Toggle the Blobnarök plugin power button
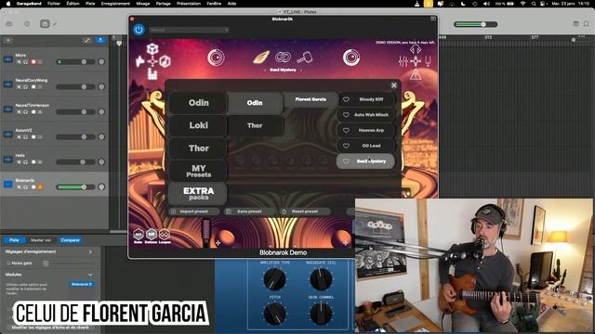The width and height of the screenshot is (595, 334). tap(139, 30)
